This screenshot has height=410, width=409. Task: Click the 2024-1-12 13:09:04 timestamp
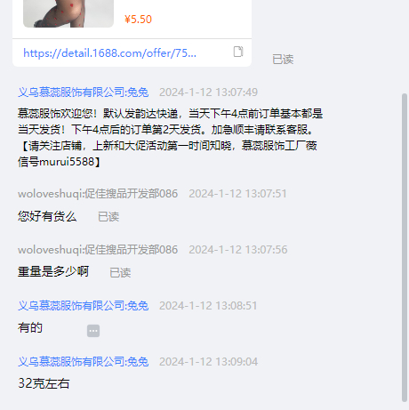(208, 362)
